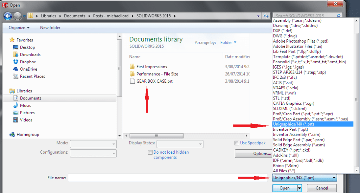Open the OneDrive favorites location

point(28,69)
